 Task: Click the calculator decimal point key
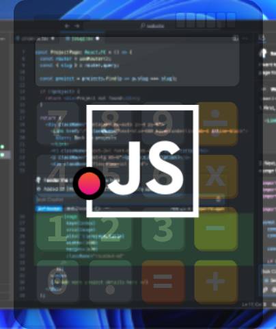click(110, 282)
